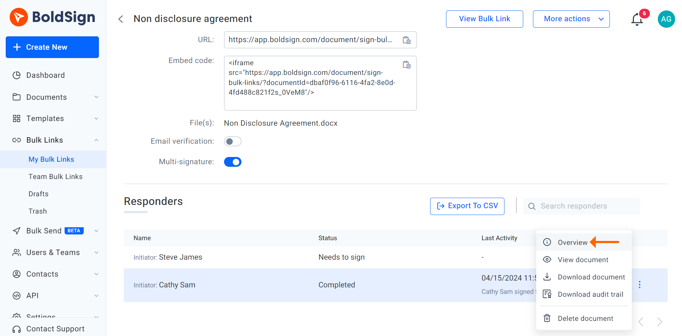Click the info icon beside Overview
Screen dimensions: 682x336
click(547, 242)
